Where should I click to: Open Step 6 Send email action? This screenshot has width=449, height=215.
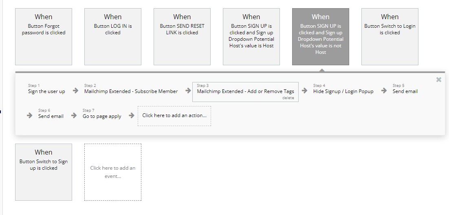coord(51,114)
